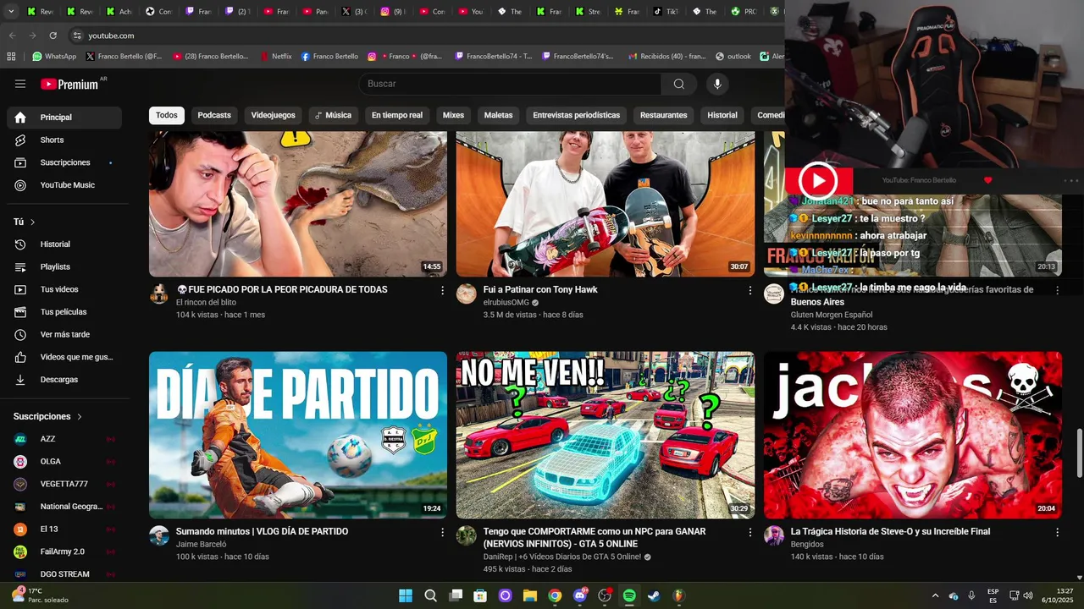The height and width of the screenshot is (609, 1084).
Task: Open the YouTube hamburger guide menu
Action: pos(20,84)
